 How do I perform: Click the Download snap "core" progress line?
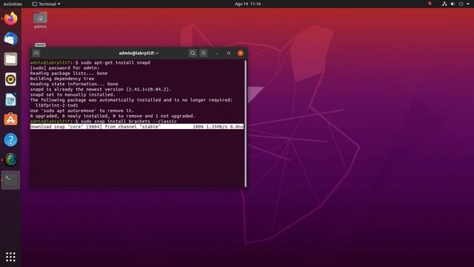(x=136, y=127)
